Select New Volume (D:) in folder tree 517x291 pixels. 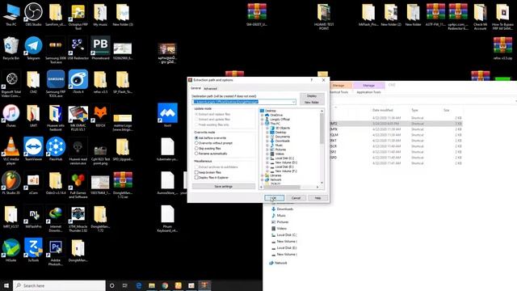[286, 162]
